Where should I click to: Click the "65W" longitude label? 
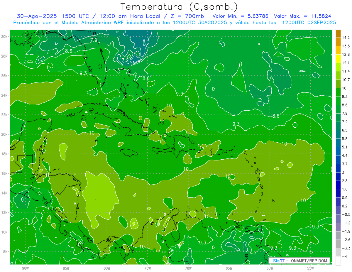point(229,268)
